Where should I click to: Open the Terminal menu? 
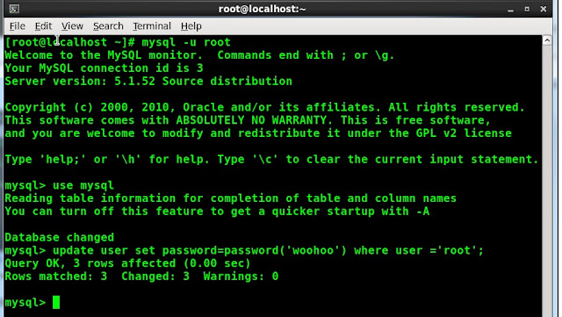(x=152, y=26)
